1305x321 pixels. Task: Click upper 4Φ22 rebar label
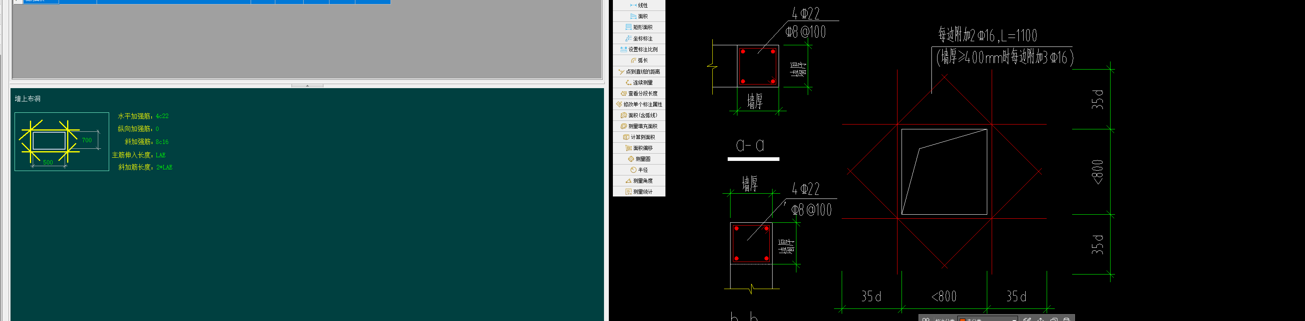[805, 13]
